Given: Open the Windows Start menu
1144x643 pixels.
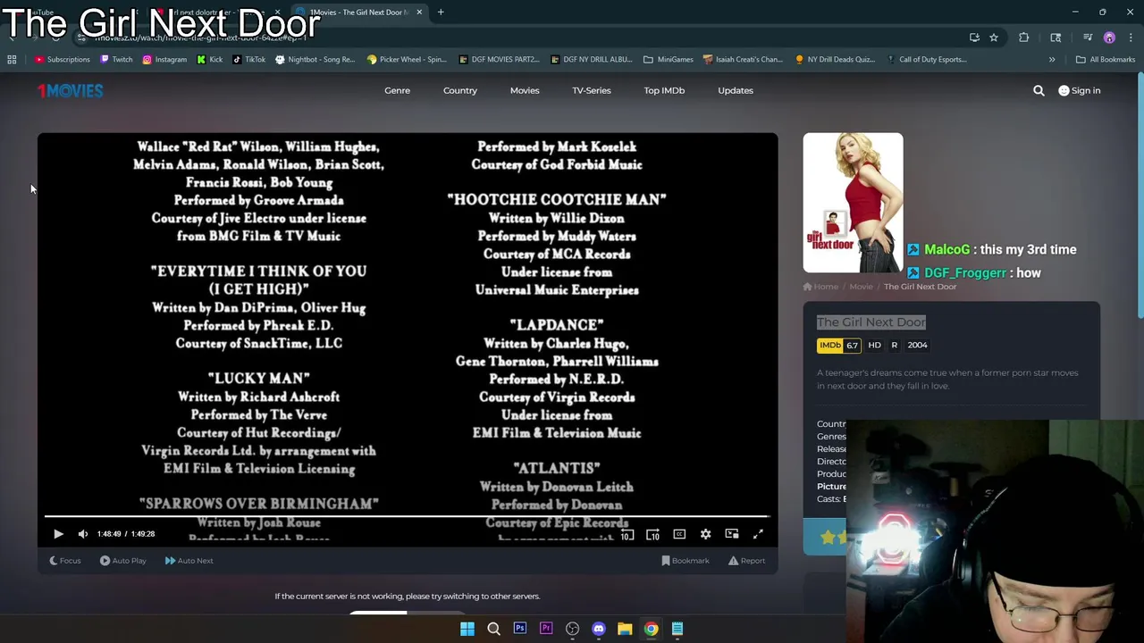Looking at the screenshot, I should coord(467,629).
